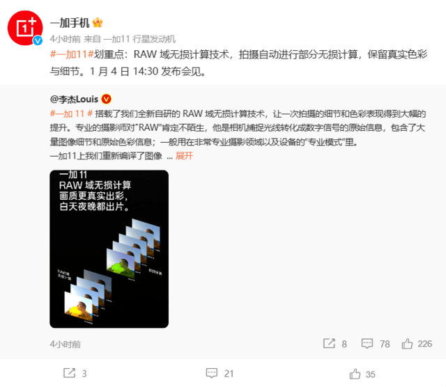Viewport: 446px width, 387px height.
Task: Click the 一加11 行星发动机 source link
Action: [x=139, y=39]
